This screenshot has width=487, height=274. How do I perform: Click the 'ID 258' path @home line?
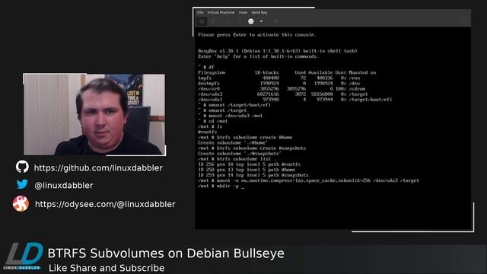coord(247,170)
